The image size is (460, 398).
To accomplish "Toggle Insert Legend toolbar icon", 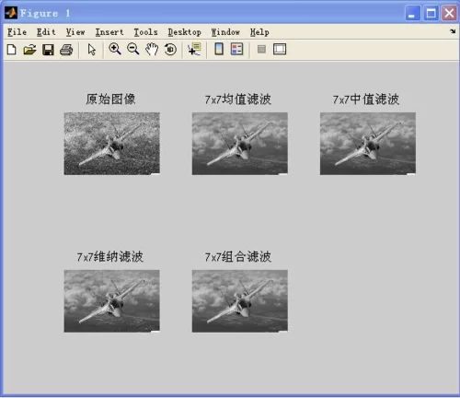I will (237, 49).
